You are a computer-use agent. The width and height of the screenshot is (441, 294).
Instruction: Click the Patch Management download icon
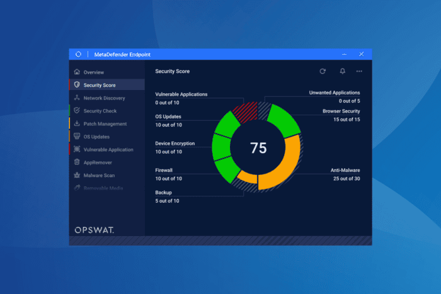(x=77, y=123)
